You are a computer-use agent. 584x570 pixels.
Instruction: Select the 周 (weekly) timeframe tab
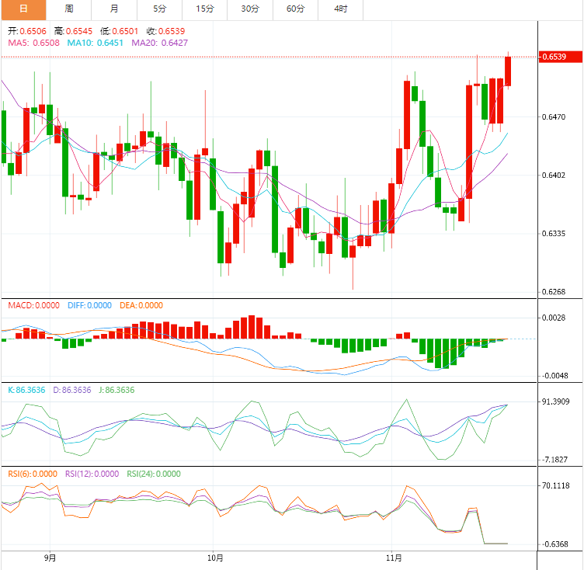[x=68, y=9]
